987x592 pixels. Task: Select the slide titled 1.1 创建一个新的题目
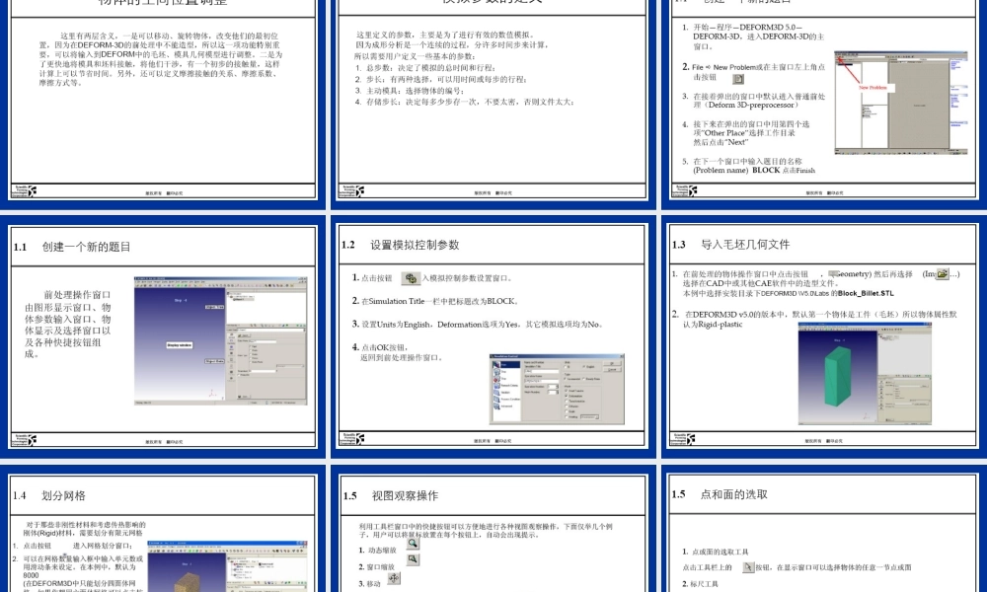tap(163, 337)
